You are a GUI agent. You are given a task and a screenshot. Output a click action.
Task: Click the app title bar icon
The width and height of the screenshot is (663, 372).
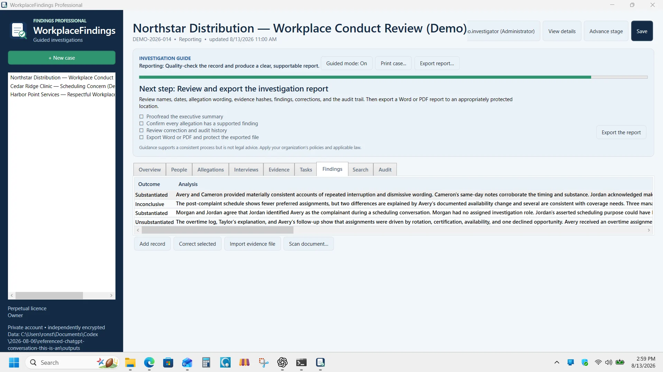[4, 5]
